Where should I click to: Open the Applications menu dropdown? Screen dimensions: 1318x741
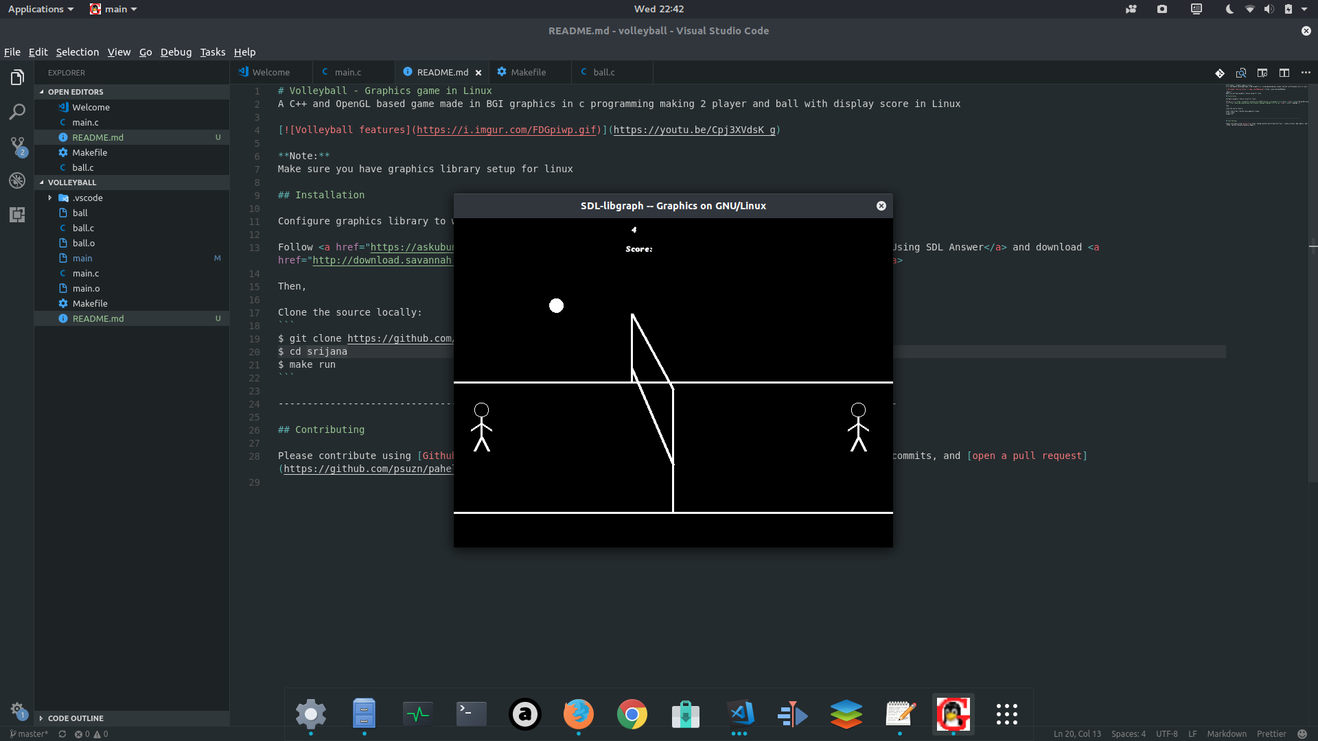coord(41,9)
